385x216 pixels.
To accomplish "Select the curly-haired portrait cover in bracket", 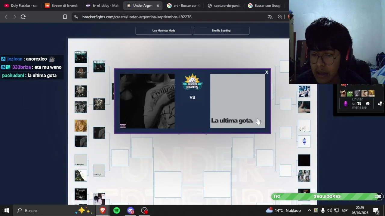I will (81, 126).
